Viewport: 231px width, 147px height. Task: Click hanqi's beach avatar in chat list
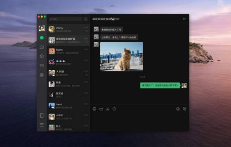[x=52, y=106]
